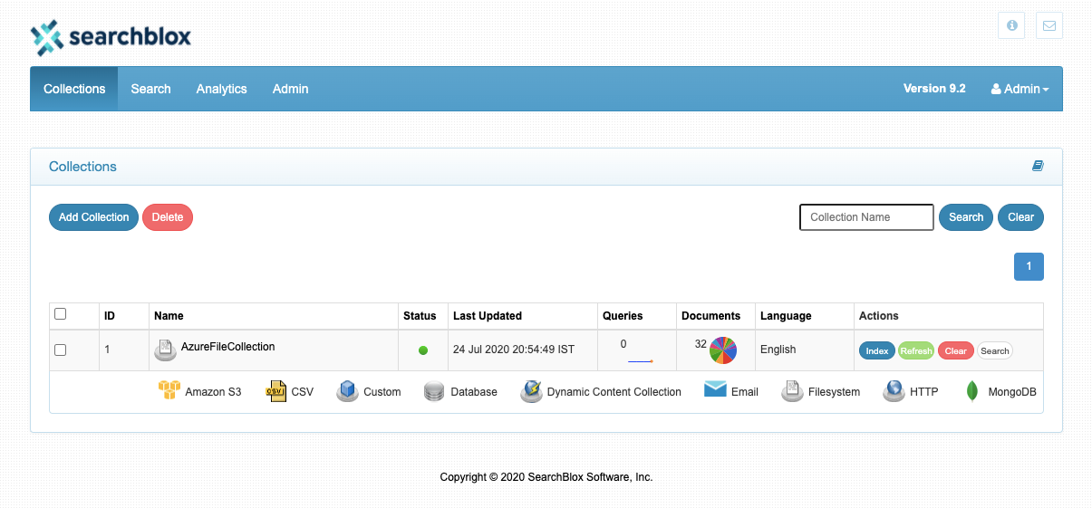This screenshot has width=1092, height=508.
Task: Focus the Collection Name input field
Action: (x=866, y=217)
